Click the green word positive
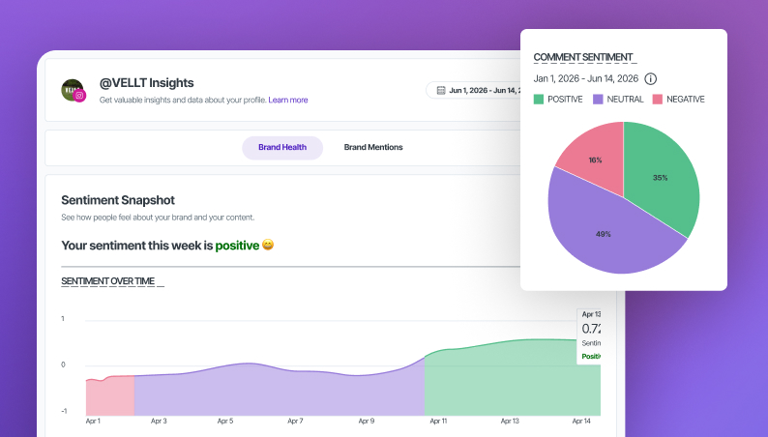 (237, 246)
